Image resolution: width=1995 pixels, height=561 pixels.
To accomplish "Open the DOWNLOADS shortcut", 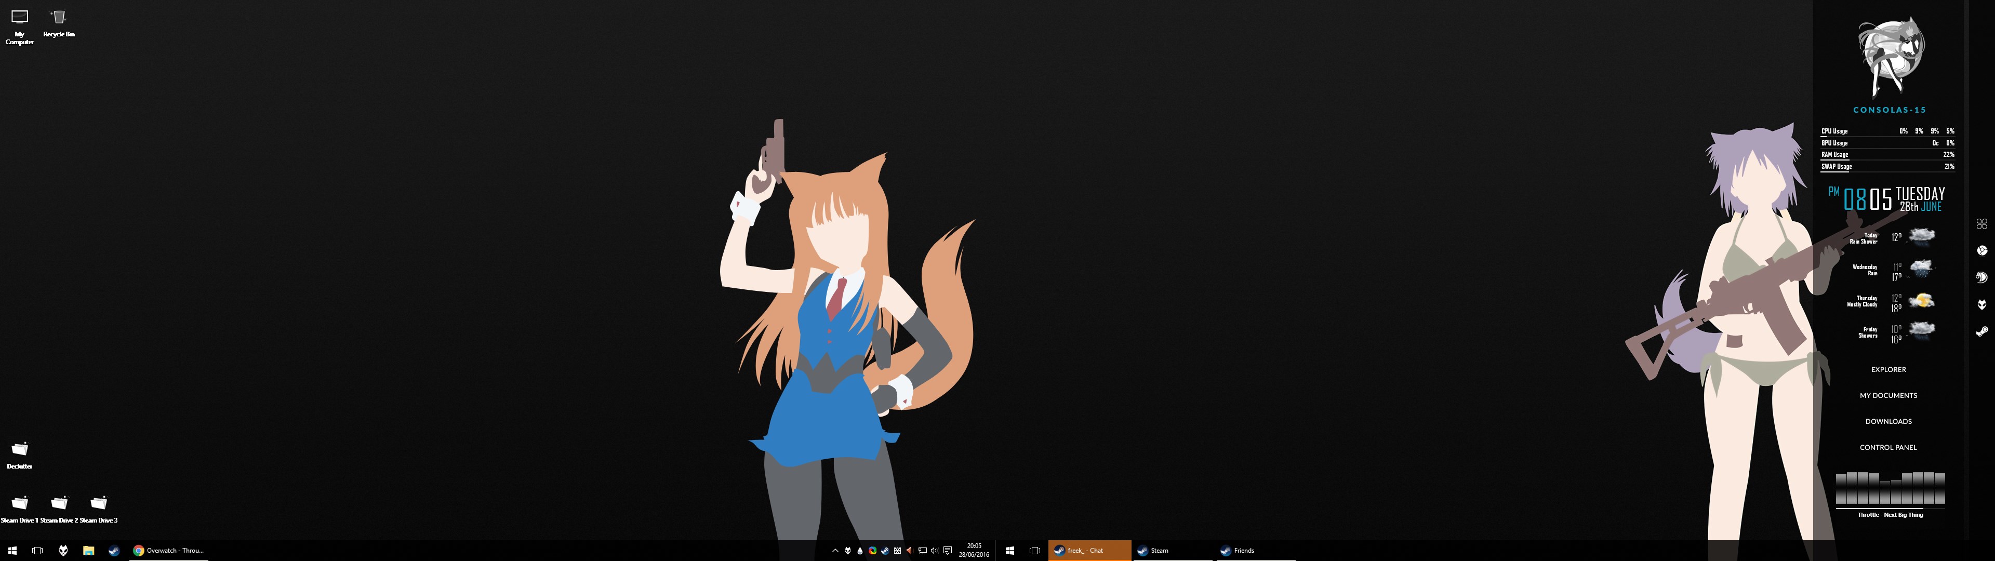I will [x=1888, y=421].
